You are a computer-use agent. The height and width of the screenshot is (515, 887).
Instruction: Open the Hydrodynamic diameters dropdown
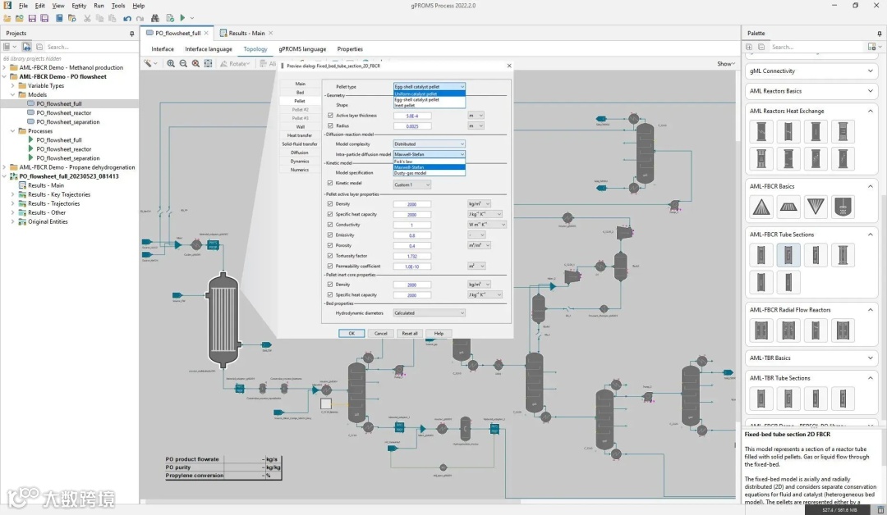(x=429, y=312)
